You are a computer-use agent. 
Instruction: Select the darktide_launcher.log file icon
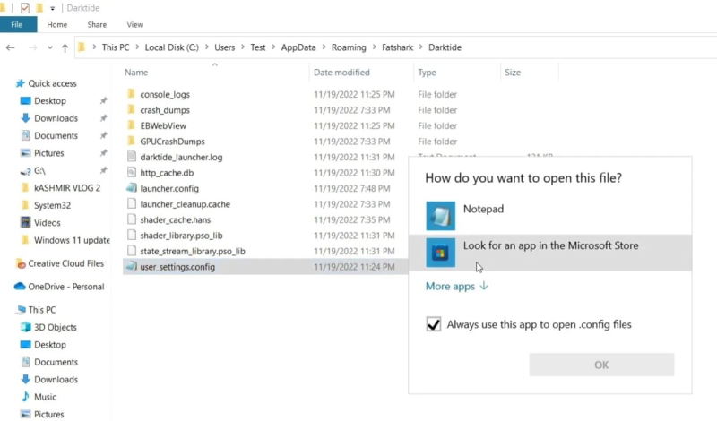point(132,157)
